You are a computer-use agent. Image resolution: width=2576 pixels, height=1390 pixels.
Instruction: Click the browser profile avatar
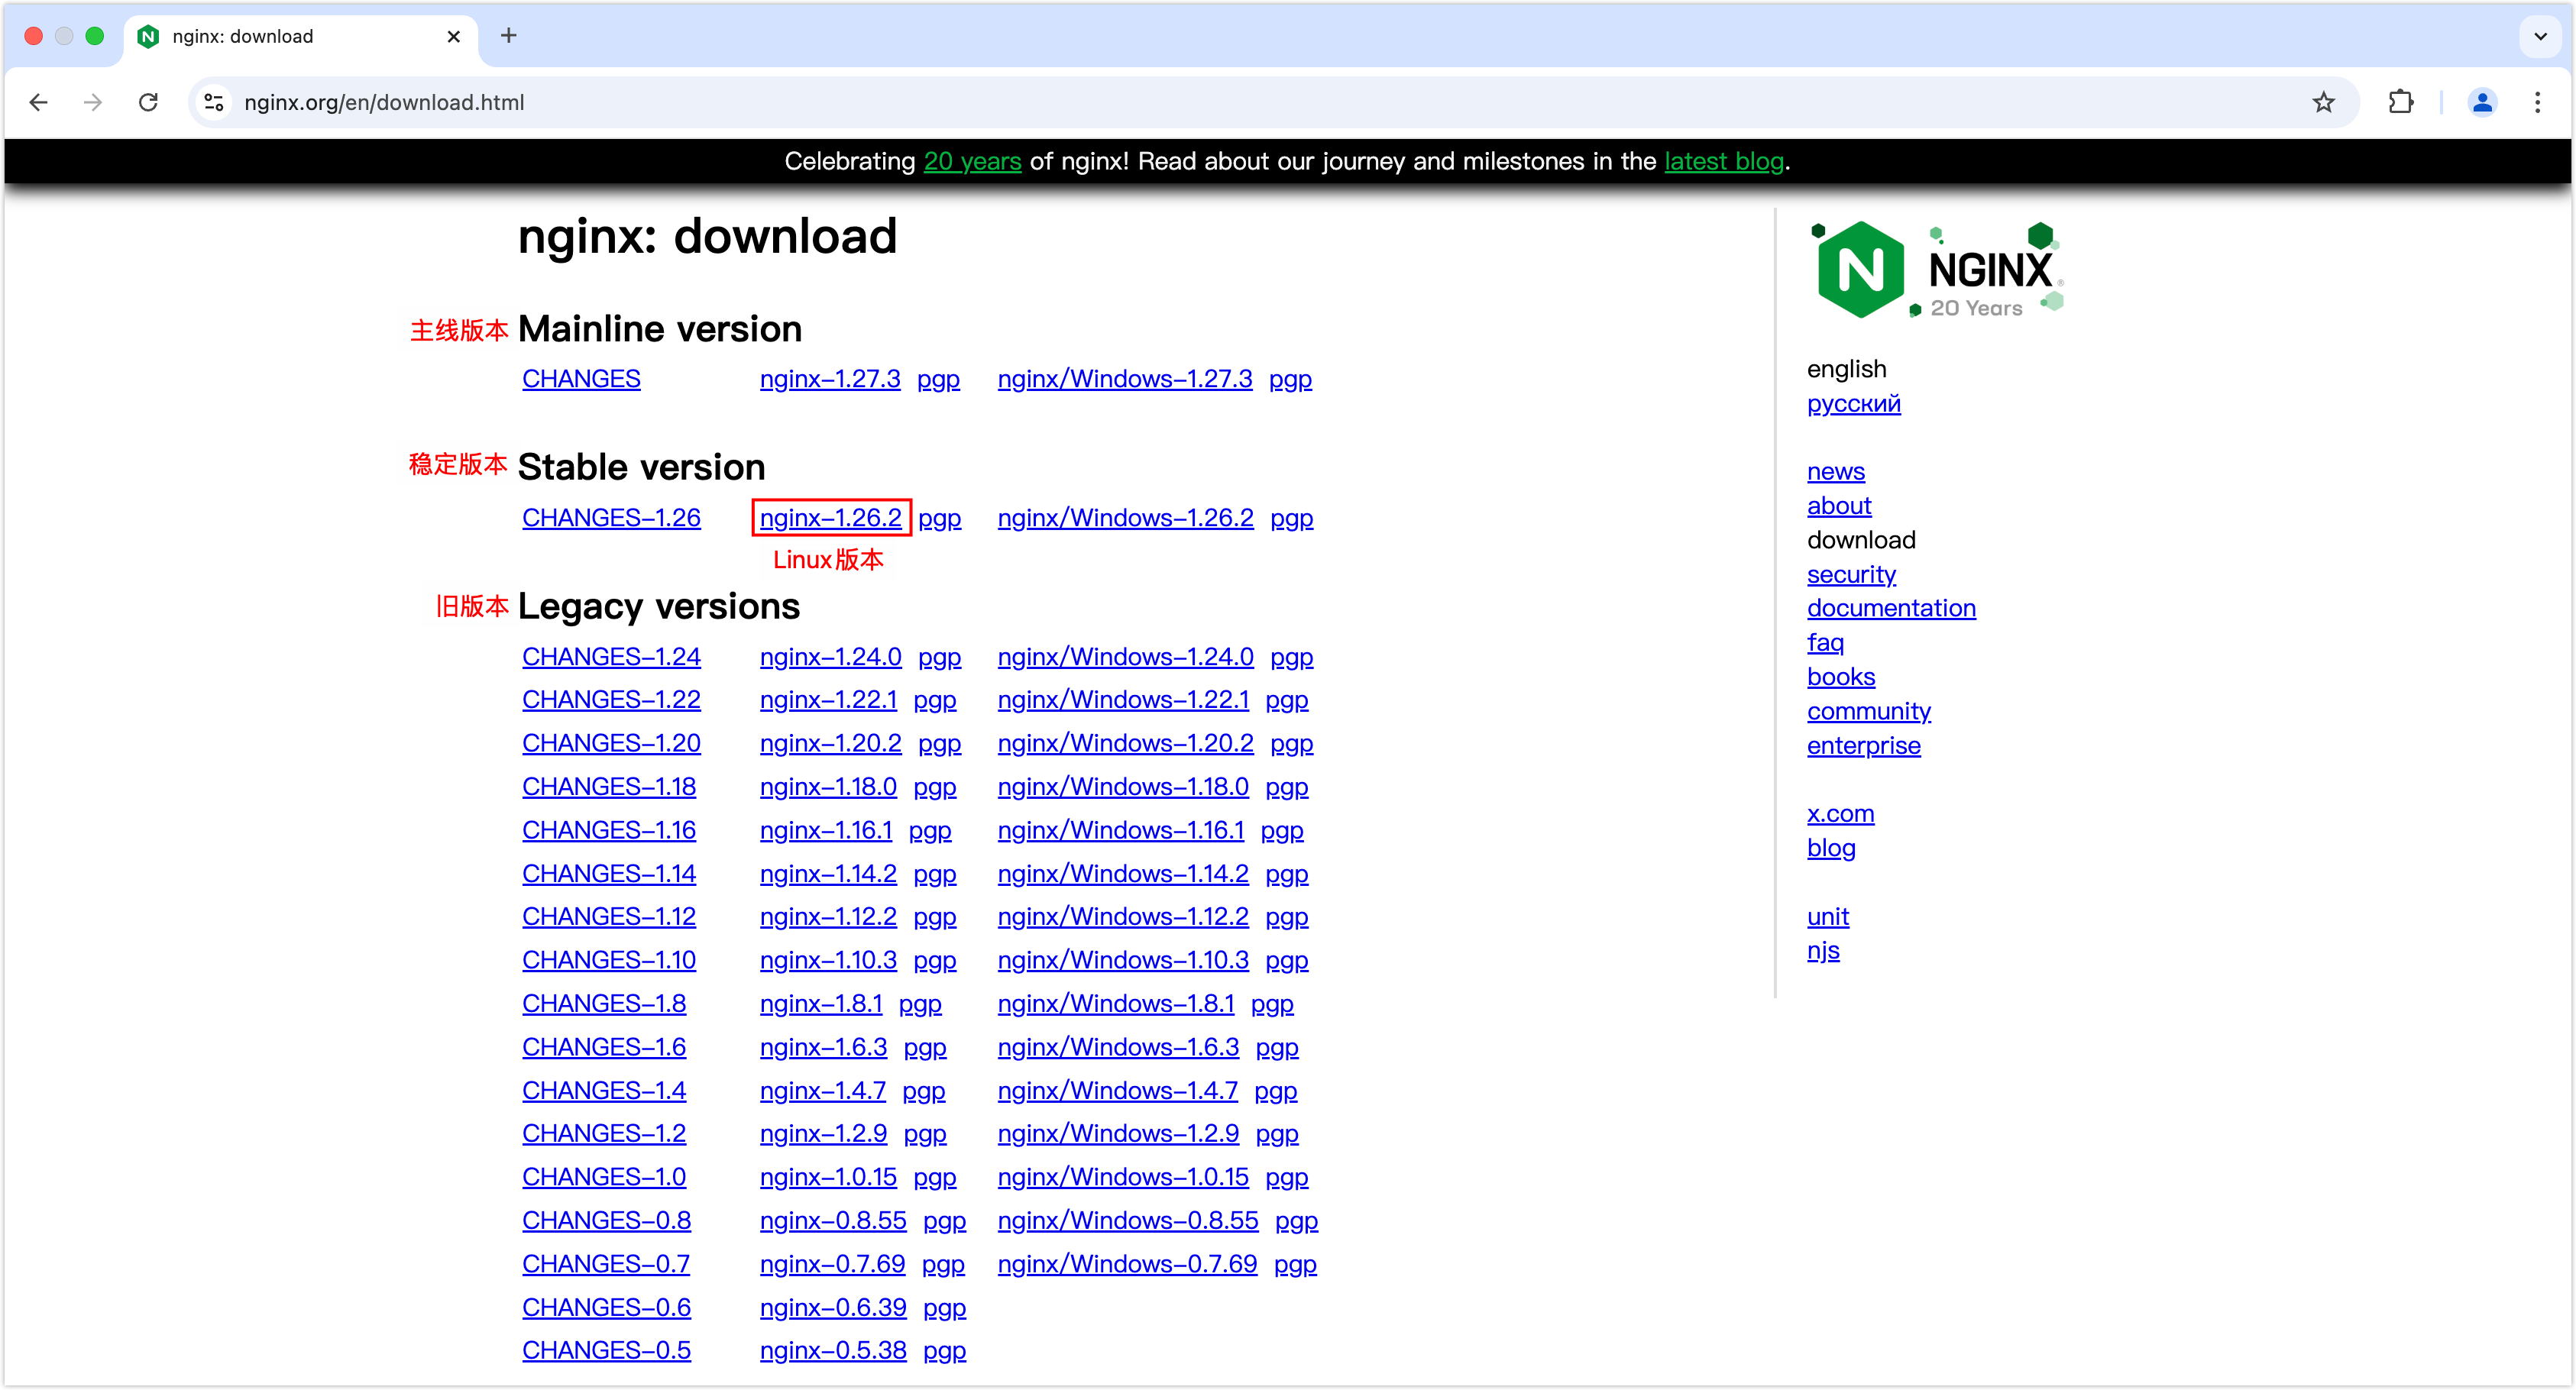[x=2483, y=102]
